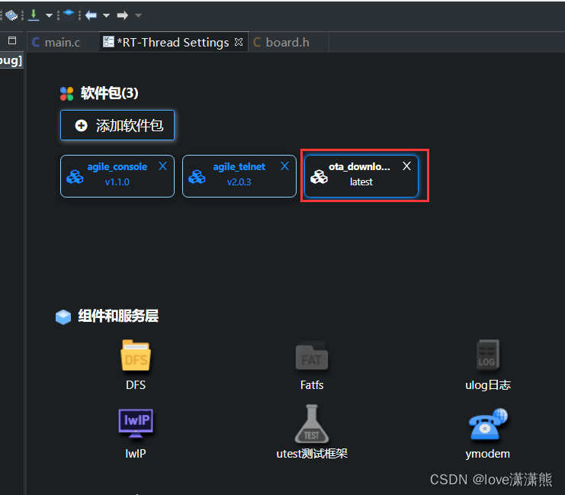Click the lwIP monitor icon
This screenshot has width=565, height=495.
[136, 423]
